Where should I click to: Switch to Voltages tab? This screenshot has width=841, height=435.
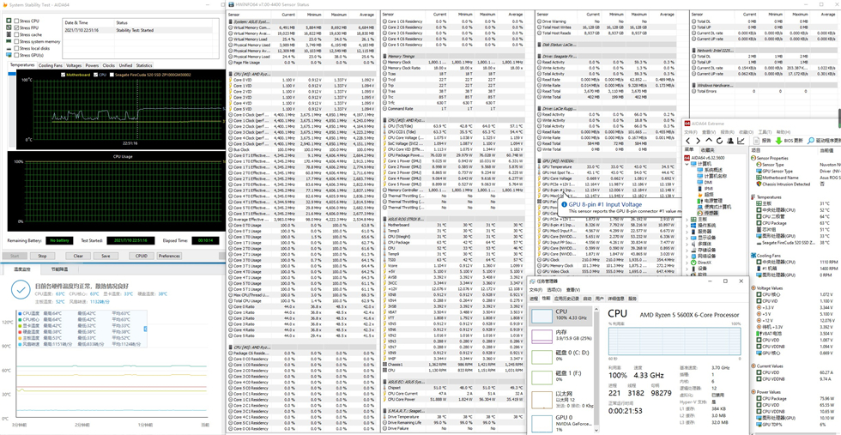(74, 65)
